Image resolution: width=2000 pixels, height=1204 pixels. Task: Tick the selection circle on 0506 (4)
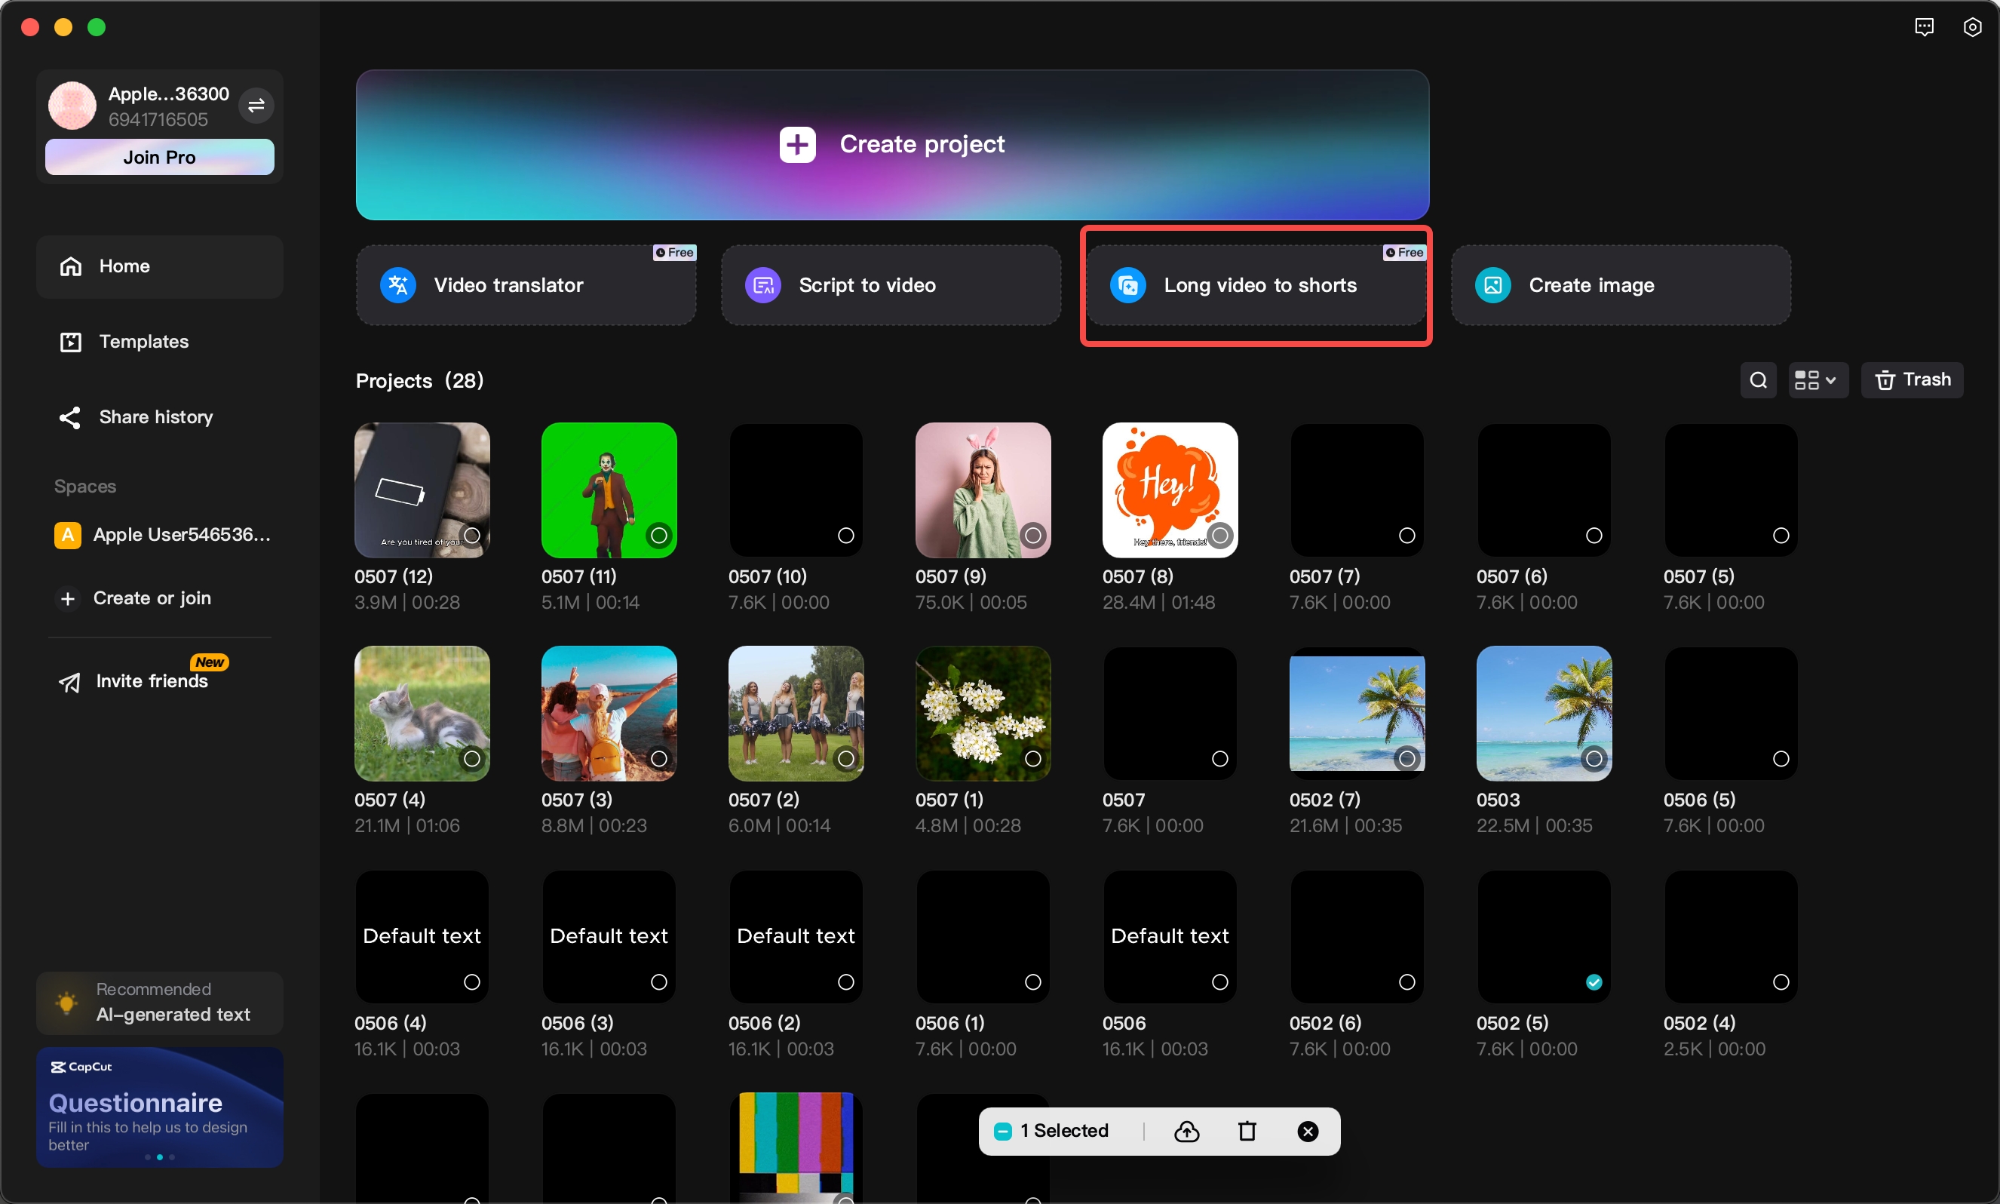[472, 982]
